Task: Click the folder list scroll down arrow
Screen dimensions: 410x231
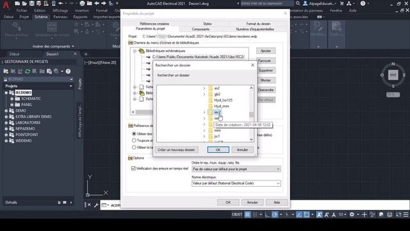Action: pyautogui.click(x=251, y=140)
